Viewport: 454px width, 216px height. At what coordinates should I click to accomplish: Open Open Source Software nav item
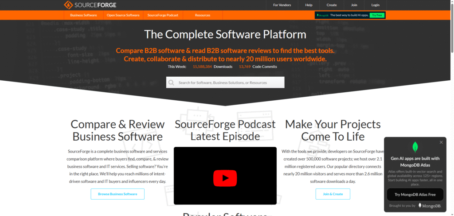[x=123, y=15]
